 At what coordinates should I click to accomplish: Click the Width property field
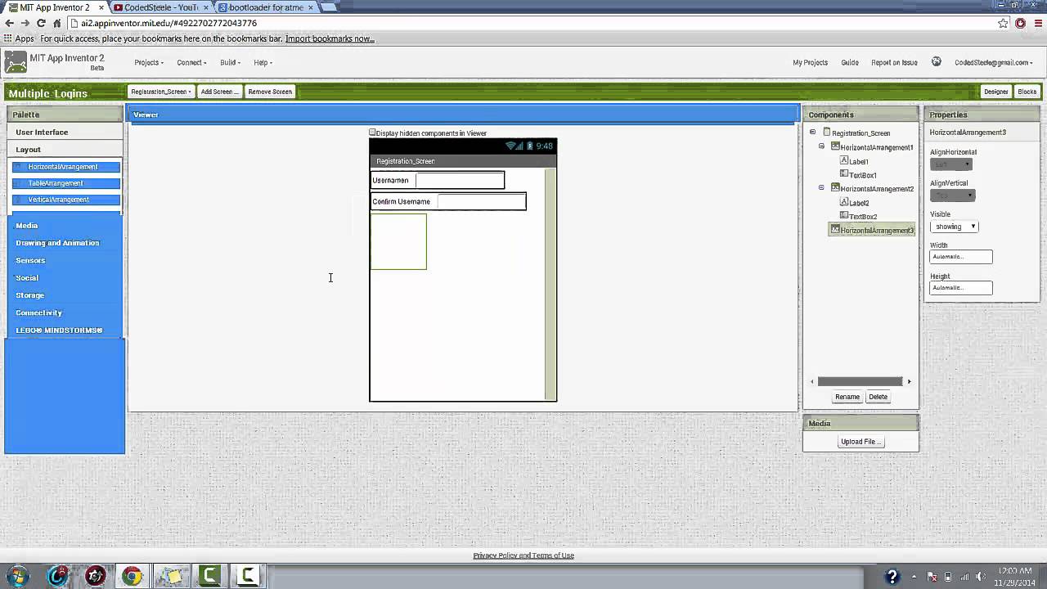961,257
